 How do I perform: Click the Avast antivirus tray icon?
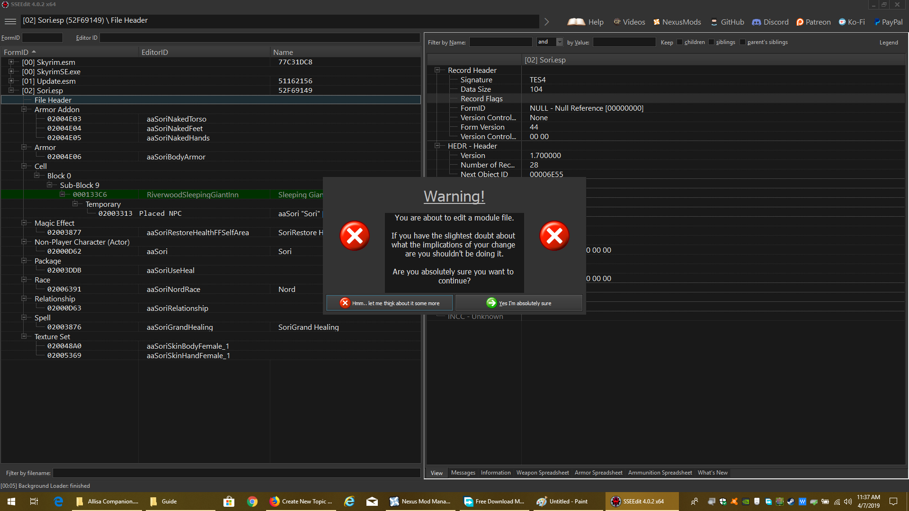click(734, 502)
